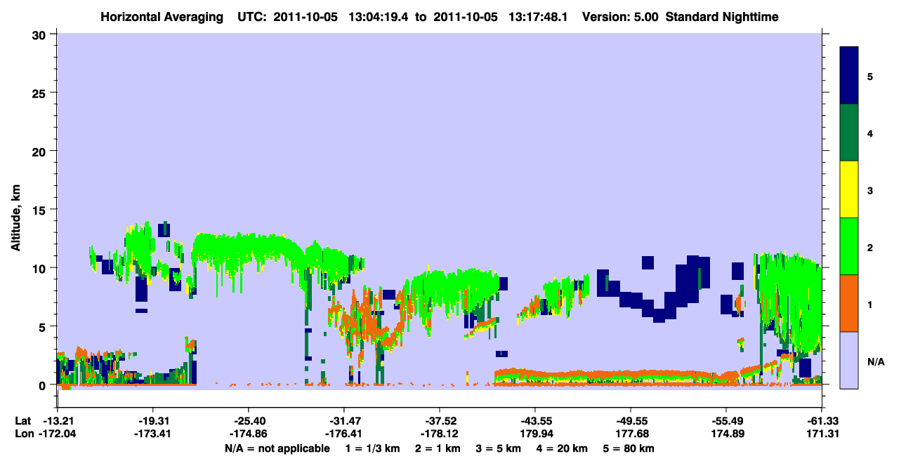Click color bar label '1'
Viewport: 913px width, 468px height.
pyautogui.click(x=870, y=304)
